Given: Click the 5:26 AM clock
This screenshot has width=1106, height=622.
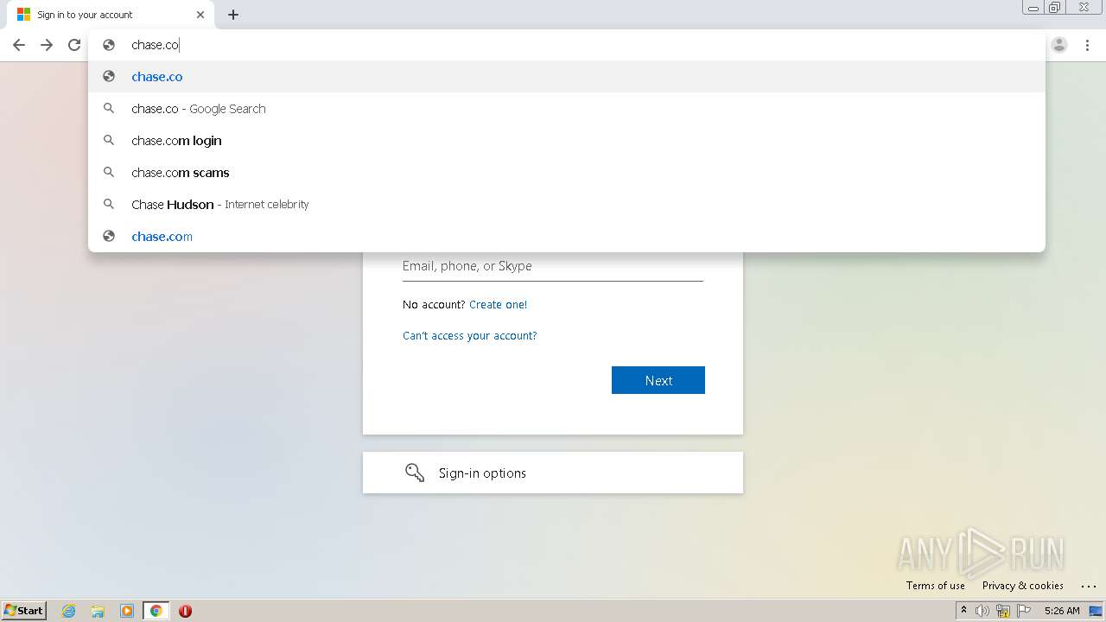Looking at the screenshot, I should [x=1062, y=611].
